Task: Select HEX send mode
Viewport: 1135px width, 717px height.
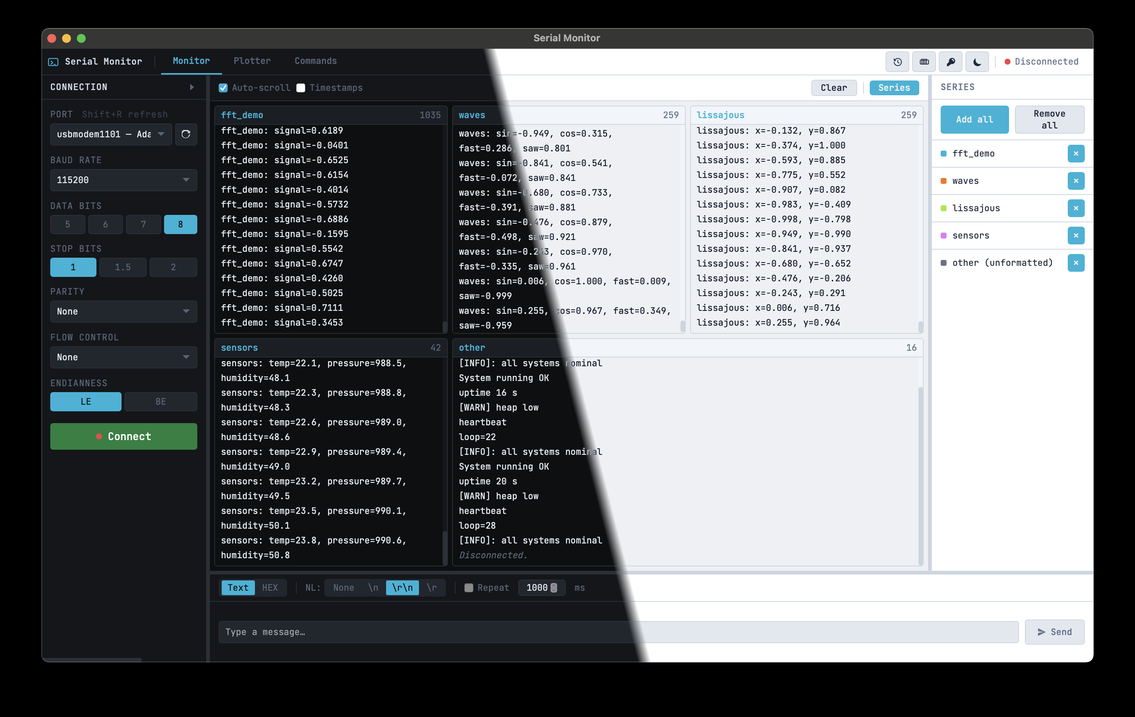Action: tap(270, 588)
